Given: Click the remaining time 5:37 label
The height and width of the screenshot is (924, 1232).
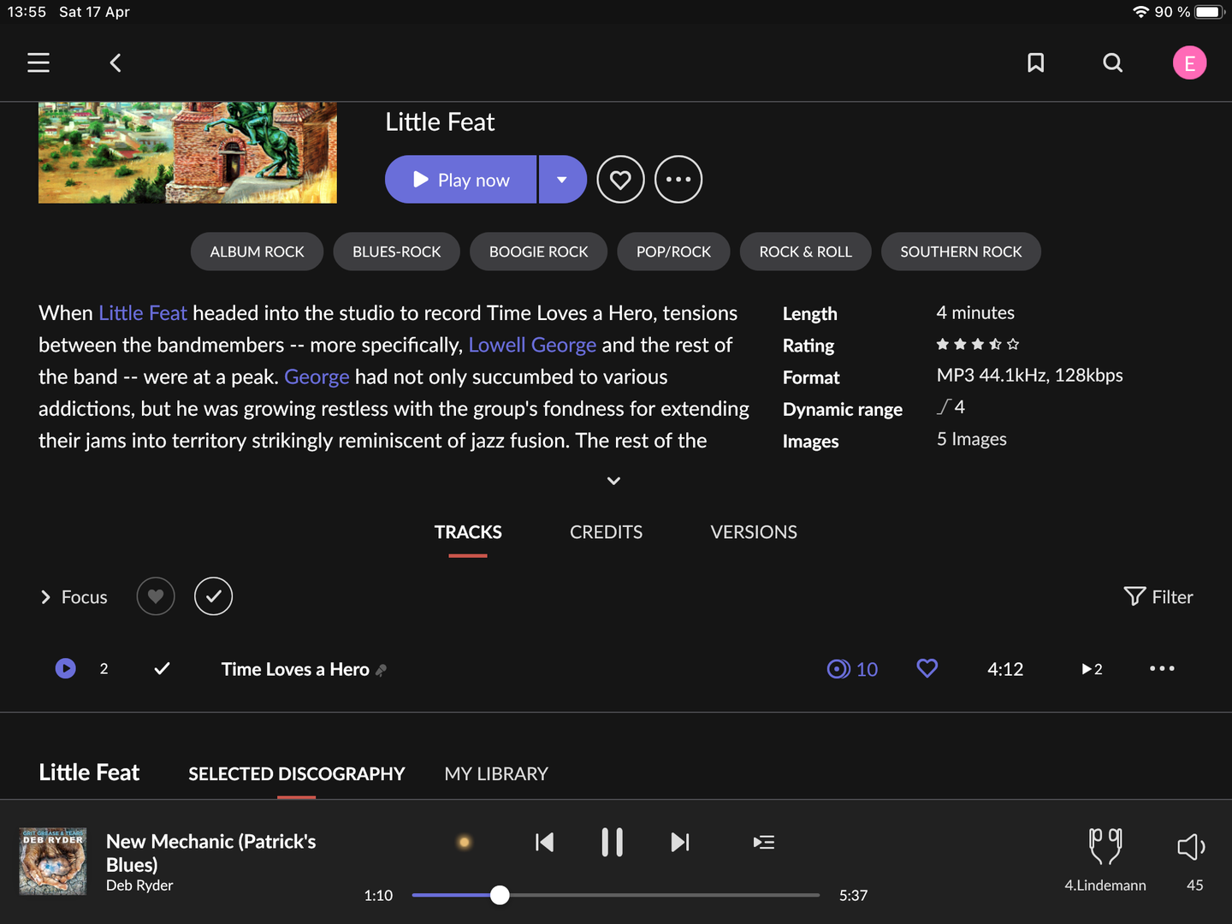Looking at the screenshot, I should pos(853,896).
